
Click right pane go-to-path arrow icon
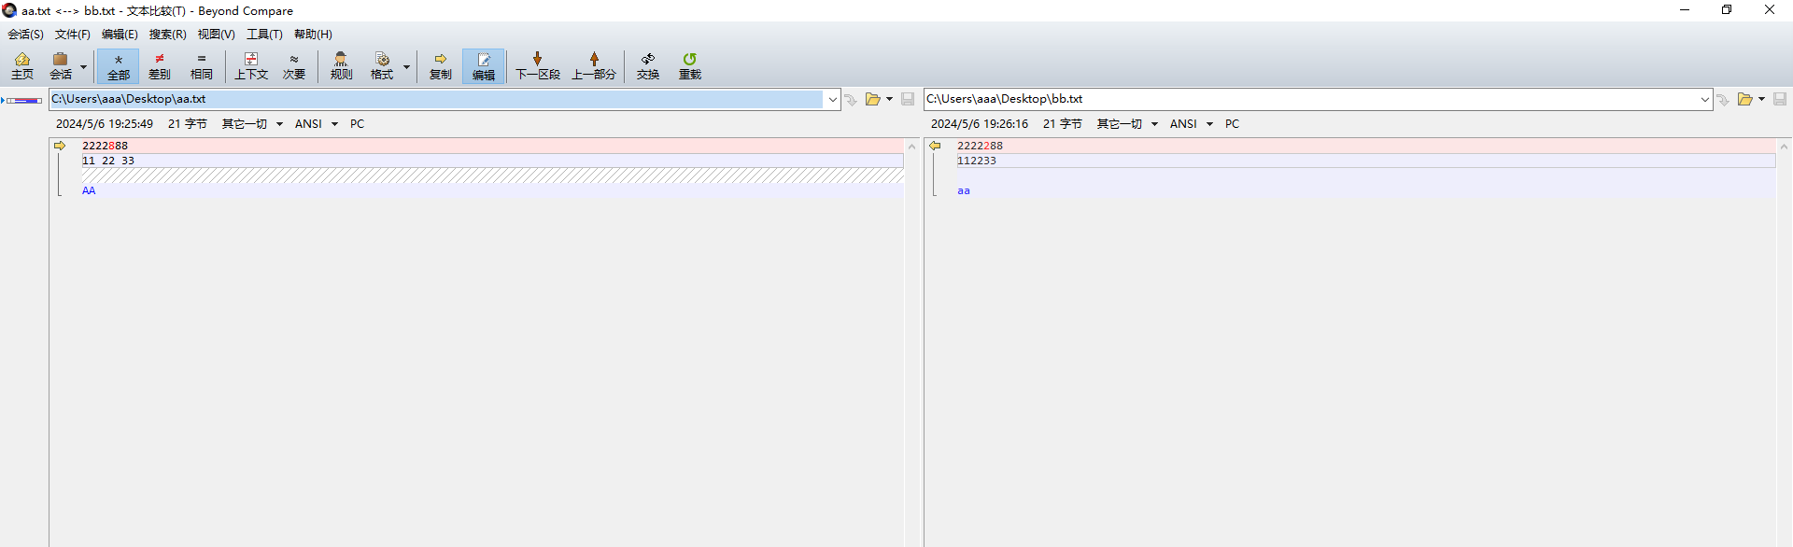(x=1723, y=100)
